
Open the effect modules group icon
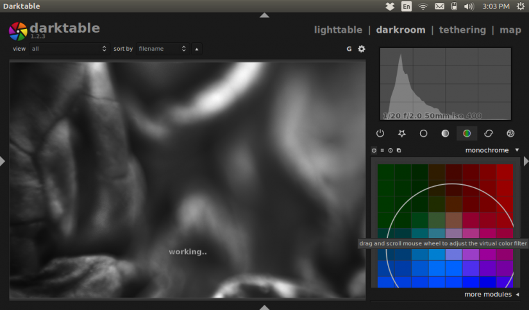point(510,133)
